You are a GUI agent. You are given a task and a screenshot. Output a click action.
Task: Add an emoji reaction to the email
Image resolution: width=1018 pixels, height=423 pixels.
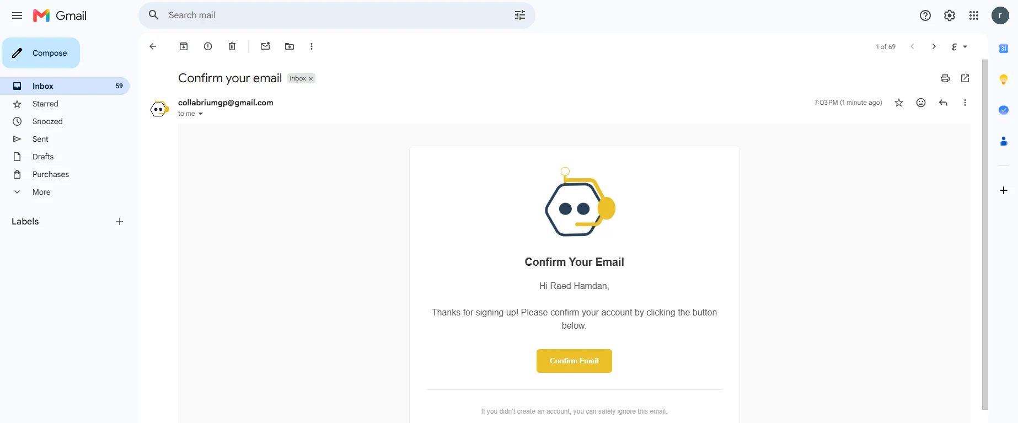pos(921,103)
